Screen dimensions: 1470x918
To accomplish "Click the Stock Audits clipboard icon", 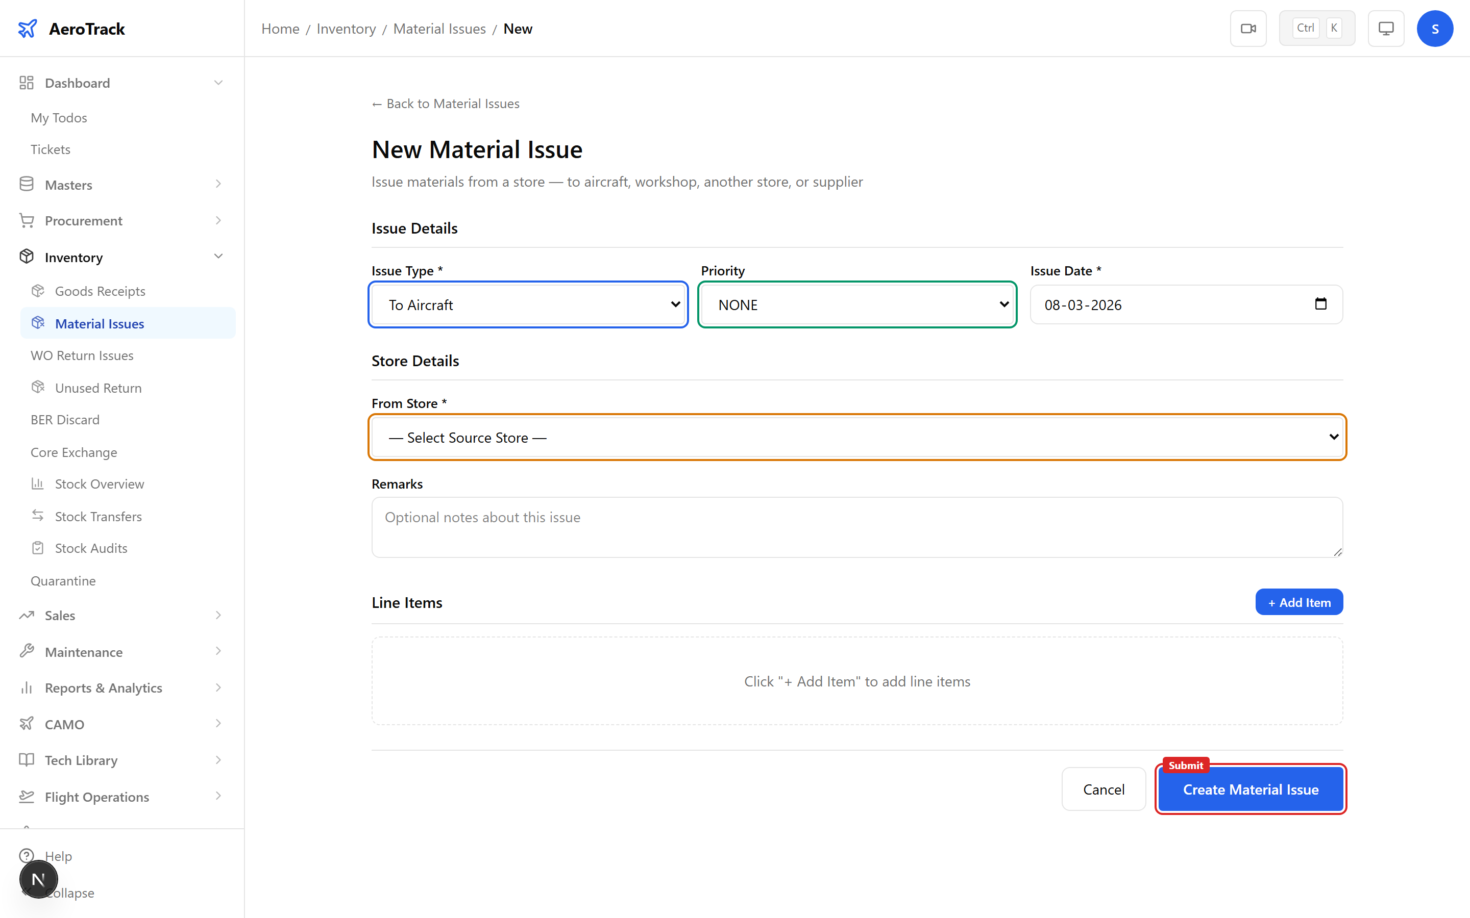I will (x=38, y=548).
